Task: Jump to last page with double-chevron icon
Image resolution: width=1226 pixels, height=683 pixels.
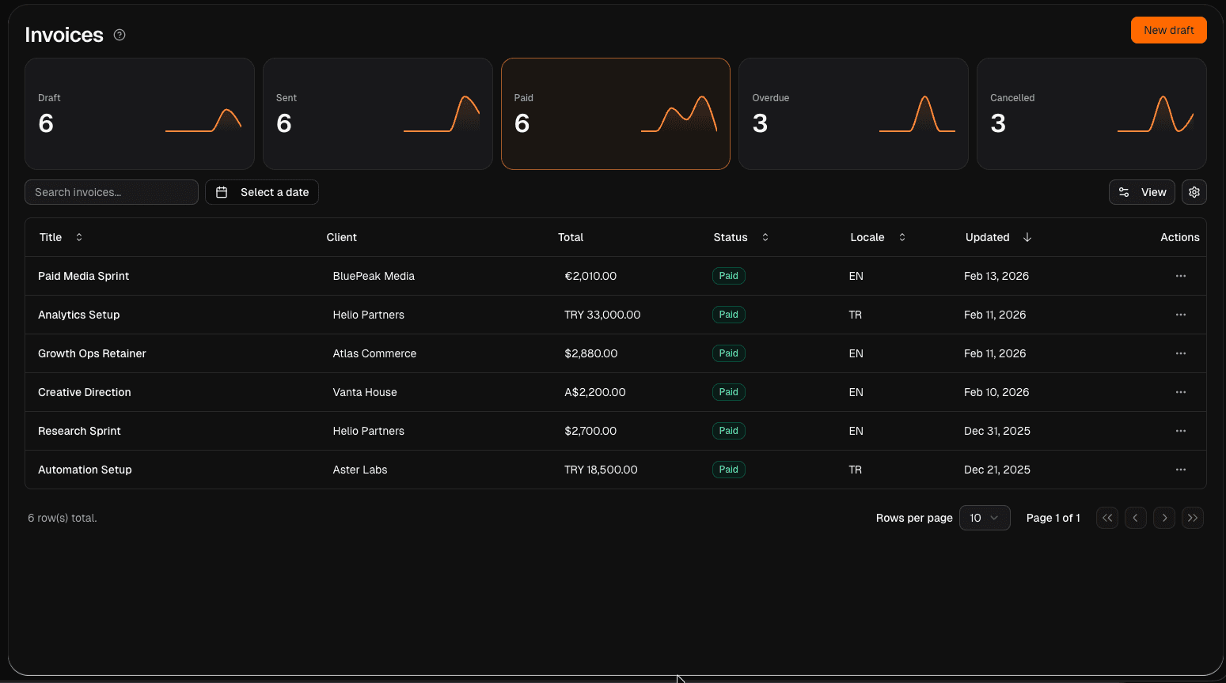Action: click(x=1193, y=518)
